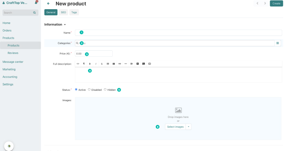Open the notifications bell

click(x=36, y=2)
